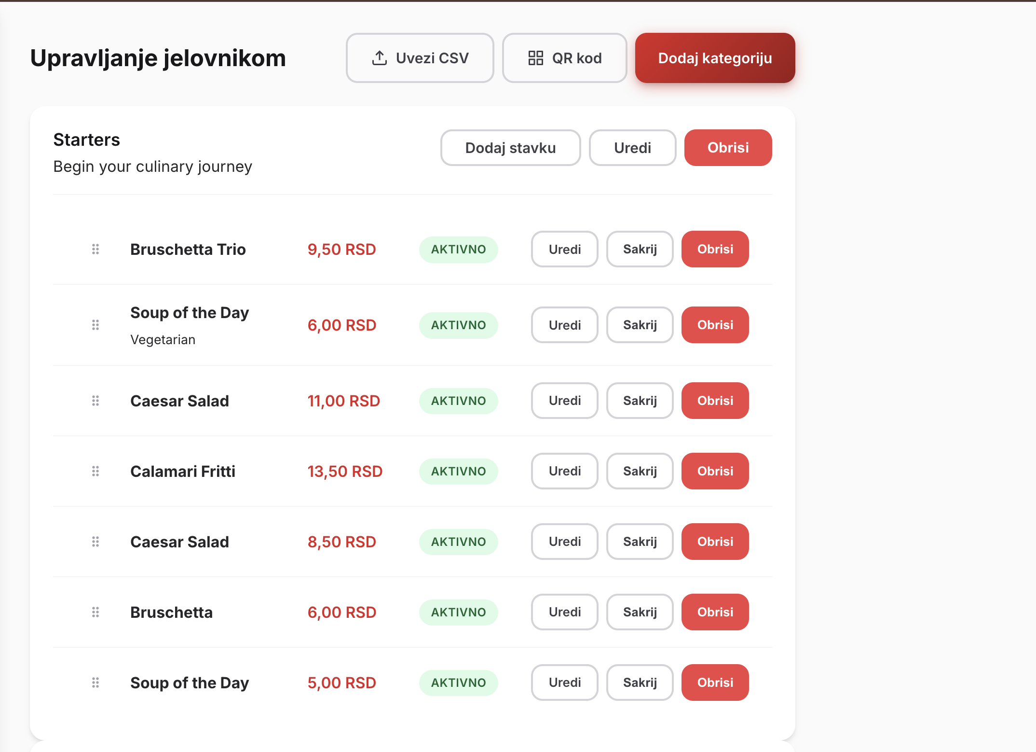Hide the Calamari Fritti item
Viewport: 1036px width, 752px height.
640,471
